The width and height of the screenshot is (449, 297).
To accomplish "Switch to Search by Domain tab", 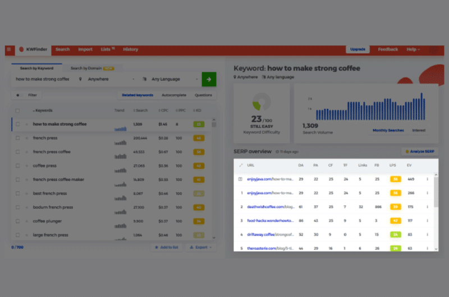I will [92, 68].
